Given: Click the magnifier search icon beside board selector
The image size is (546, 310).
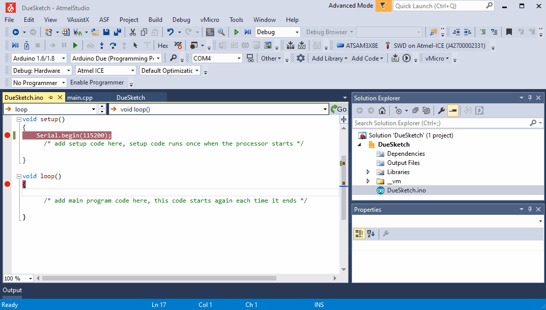Looking at the screenshot, I should [x=173, y=58].
